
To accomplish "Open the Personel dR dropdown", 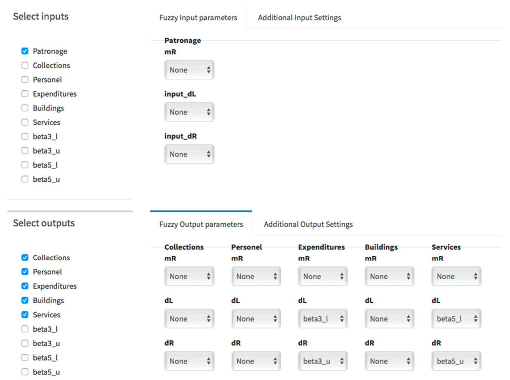I will [x=256, y=361].
